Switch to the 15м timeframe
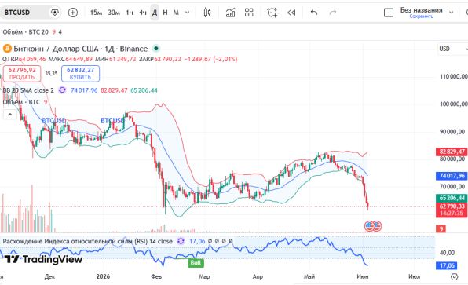Viewport: 468px width, 285px height. click(96, 13)
